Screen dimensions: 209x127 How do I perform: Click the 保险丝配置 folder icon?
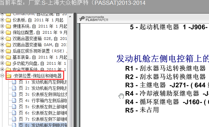coord(8,32)
